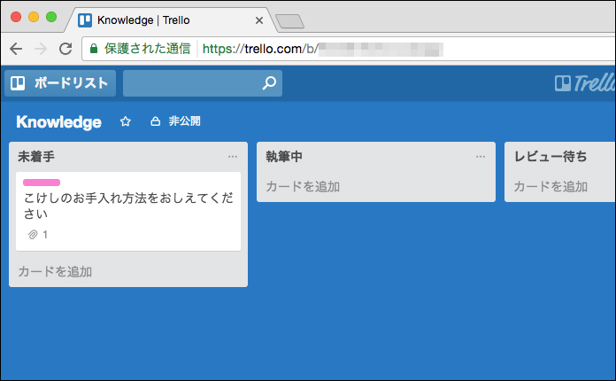
Task: Open the 未着手 list menu dots
Action: 233,157
